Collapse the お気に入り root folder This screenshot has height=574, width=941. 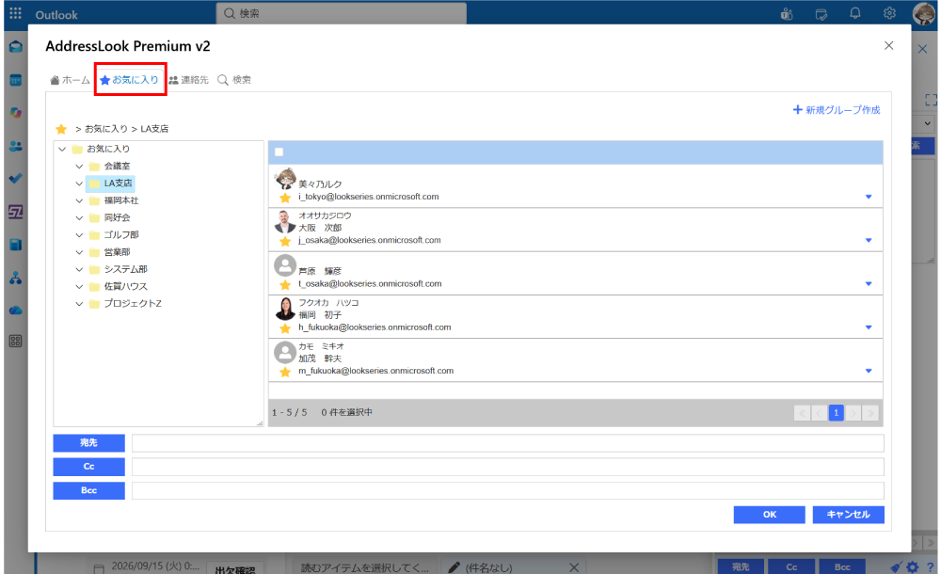62,149
